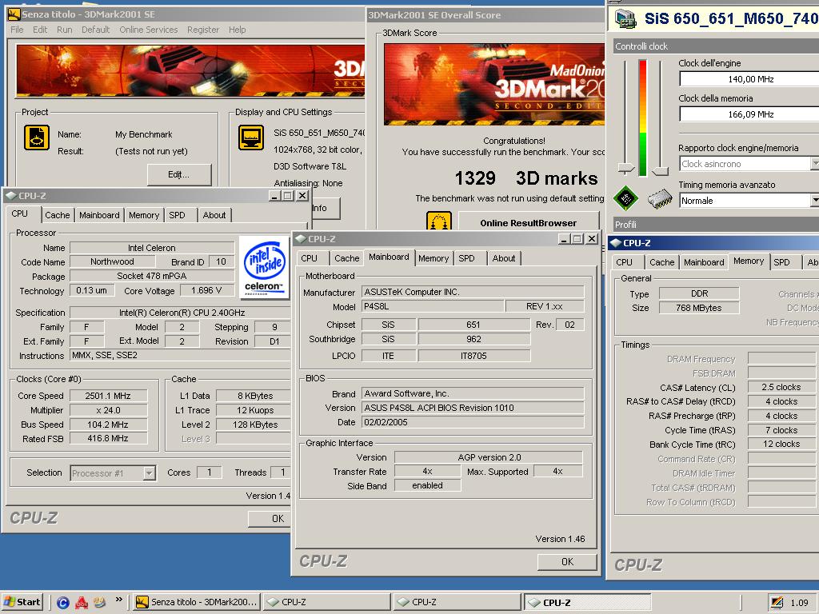This screenshot has width=819, height=614.
Task: Click the Manufacturer value ASUSTeK Computer INC.
Action: tap(473, 292)
